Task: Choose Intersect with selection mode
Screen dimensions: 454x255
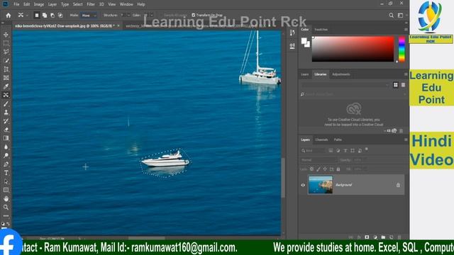Action: pyautogui.click(x=60, y=16)
